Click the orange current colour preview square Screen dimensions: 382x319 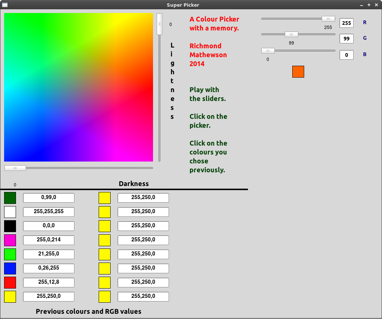tap(298, 72)
